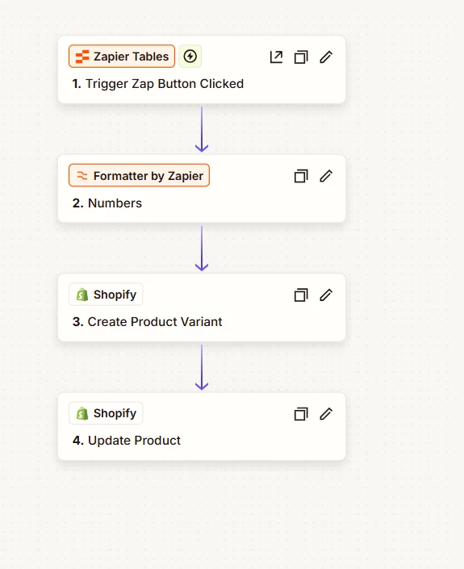Click the Shopify badge on step 3
464x569 pixels.
click(x=106, y=295)
